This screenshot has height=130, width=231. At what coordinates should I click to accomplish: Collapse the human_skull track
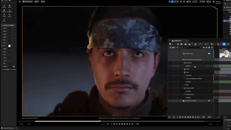click(x=183, y=88)
